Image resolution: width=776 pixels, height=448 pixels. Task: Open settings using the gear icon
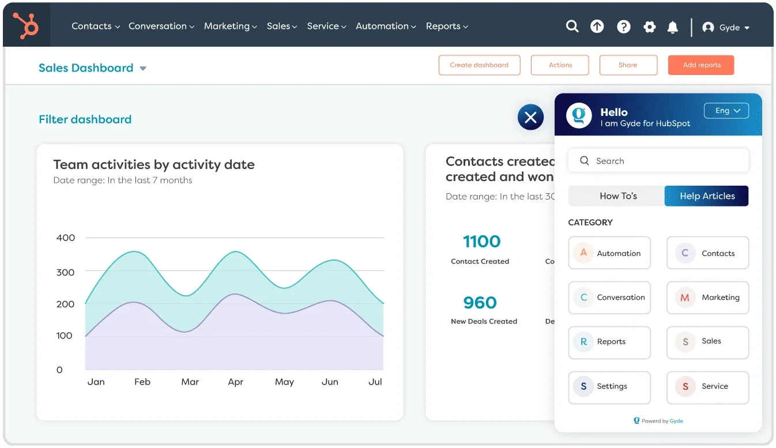649,26
